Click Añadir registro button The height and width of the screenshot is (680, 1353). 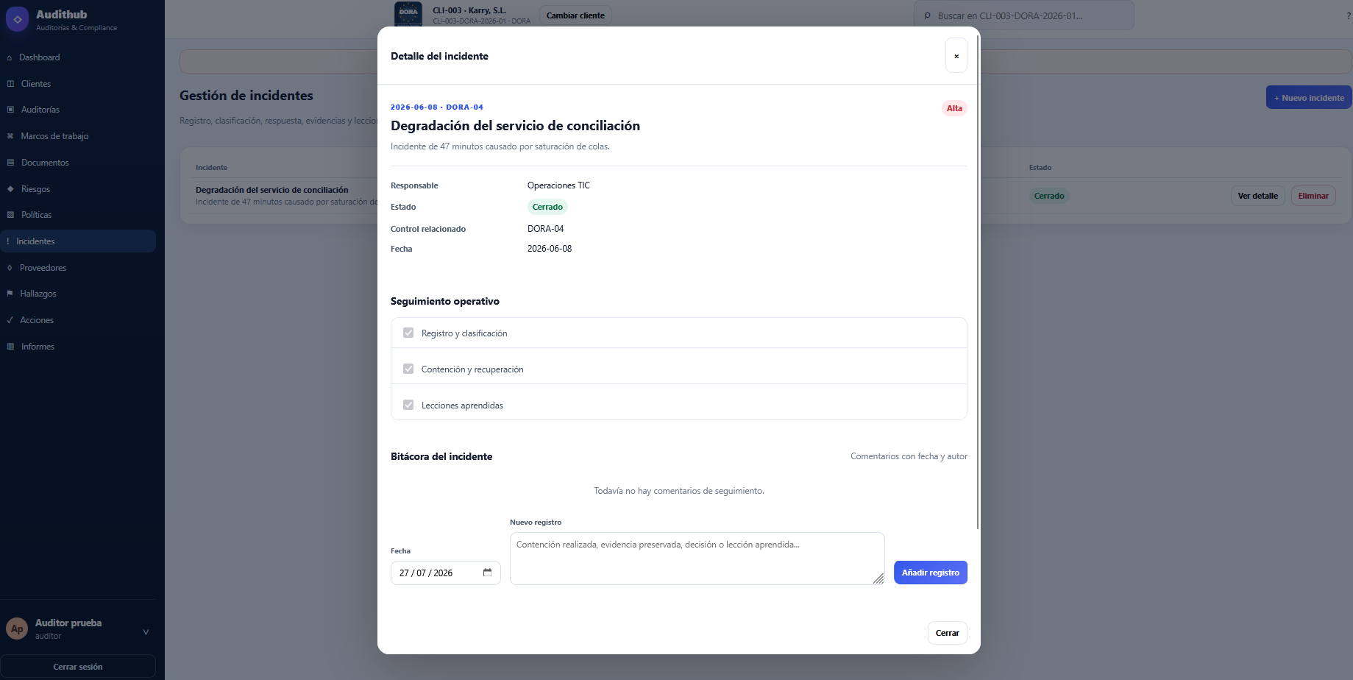point(931,573)
